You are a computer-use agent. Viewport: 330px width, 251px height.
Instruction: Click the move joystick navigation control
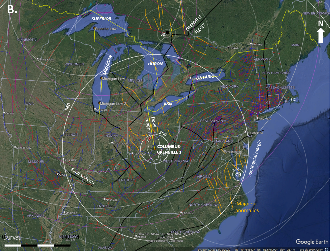pos(321,24)
